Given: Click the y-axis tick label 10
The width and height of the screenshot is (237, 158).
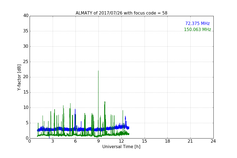Looking at the screenshot, I should click(x=26, y=108).
